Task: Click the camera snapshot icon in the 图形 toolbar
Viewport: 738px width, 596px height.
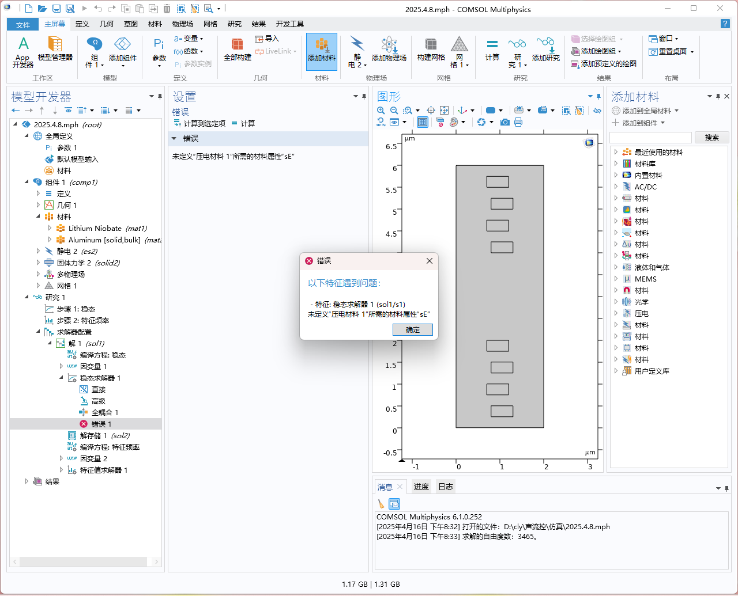Action: click(x=505, y=122)
